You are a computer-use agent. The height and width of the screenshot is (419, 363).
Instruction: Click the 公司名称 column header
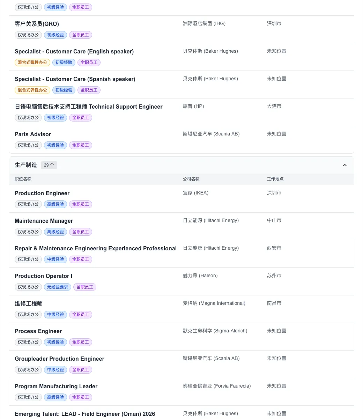tap(191, 179)
